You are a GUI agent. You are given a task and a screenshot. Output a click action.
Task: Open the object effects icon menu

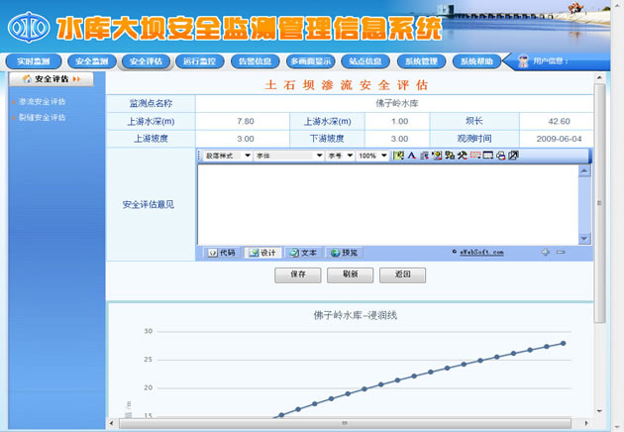[x=450, y=156]
